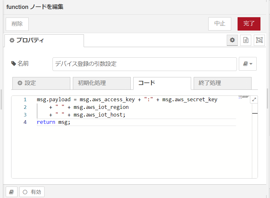Viewport: 270px width, 198px height.
Task: Open the プロパティ tab
Action: [x=44, y=41]
